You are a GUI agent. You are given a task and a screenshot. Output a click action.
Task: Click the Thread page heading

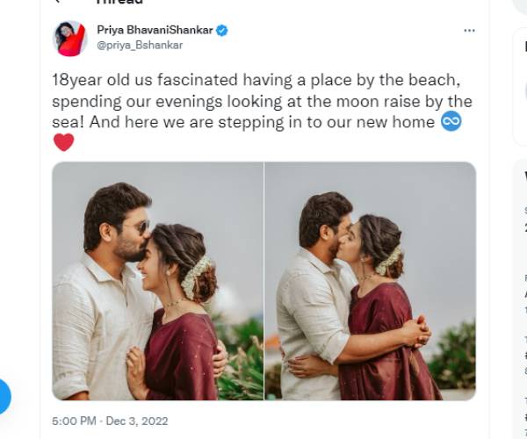(x=119, y=2)
